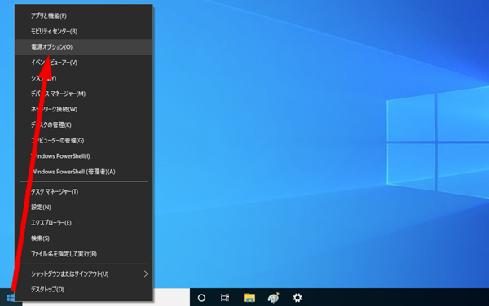Choose 電源オプション(O) from the menu
The height and width of the screenshot is (306, 489).
[84, 47]
